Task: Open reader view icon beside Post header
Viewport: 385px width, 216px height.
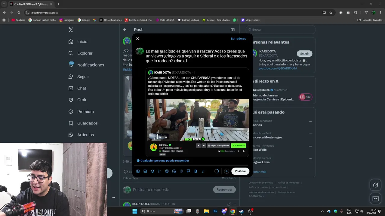Action: [x=233, y=30]
